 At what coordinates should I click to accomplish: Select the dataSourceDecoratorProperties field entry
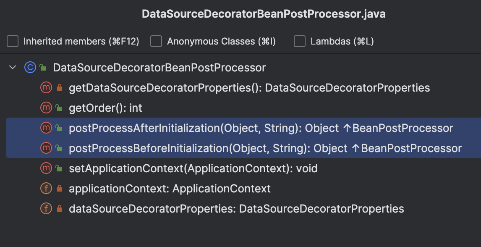tap(236, 209)
